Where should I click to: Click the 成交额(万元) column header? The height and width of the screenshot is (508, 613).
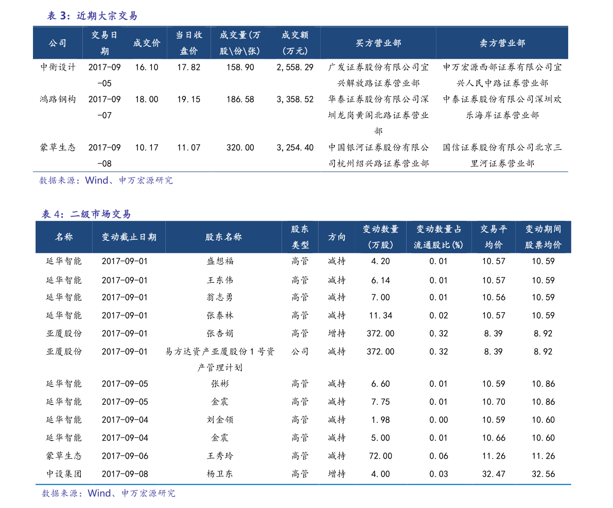point(295,43)
